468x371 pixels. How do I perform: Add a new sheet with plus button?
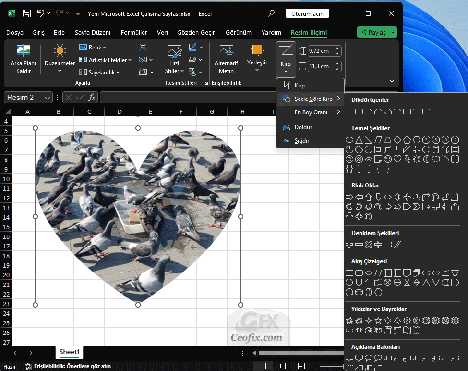click(x=108, y=353)
